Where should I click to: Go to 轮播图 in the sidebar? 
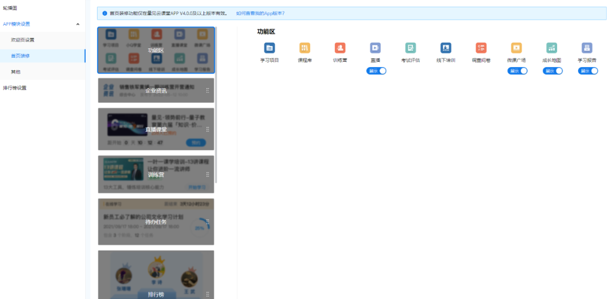[x=10, y=8]
